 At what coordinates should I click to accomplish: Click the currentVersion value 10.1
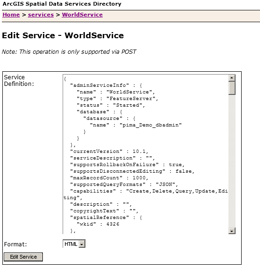click(139, 151)
